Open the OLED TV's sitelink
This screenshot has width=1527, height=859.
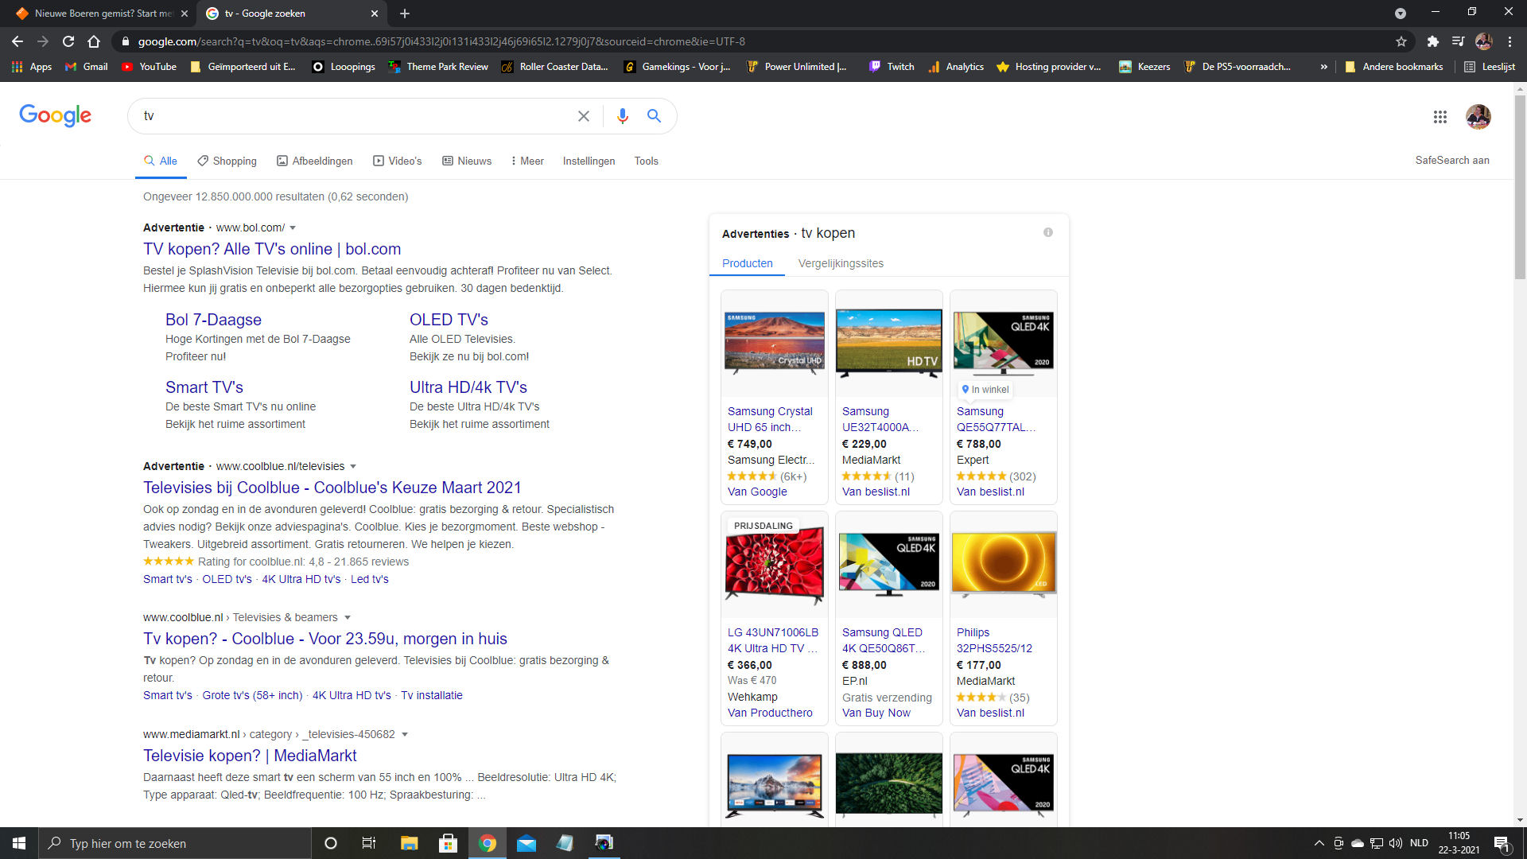coord(449,319)
